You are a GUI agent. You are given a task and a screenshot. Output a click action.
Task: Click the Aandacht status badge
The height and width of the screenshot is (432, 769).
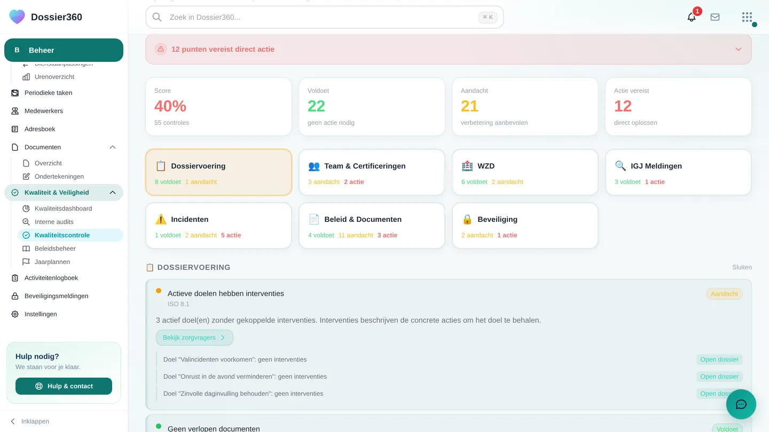724,294
